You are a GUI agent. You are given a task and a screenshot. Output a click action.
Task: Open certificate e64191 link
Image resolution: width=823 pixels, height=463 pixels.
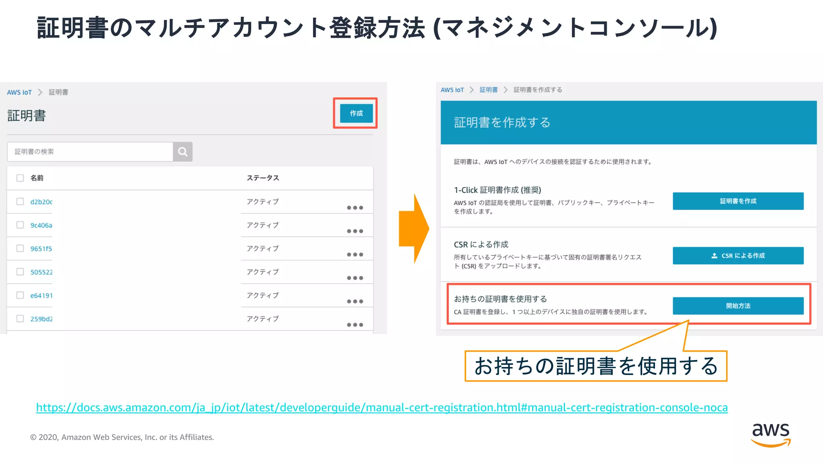[x=41, y=295]
